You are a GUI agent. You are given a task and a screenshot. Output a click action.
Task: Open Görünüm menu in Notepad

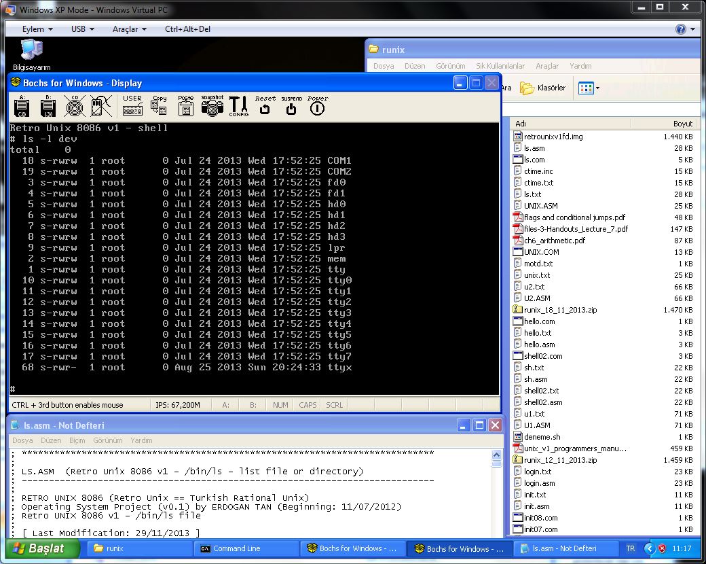[x=108, y=440]
